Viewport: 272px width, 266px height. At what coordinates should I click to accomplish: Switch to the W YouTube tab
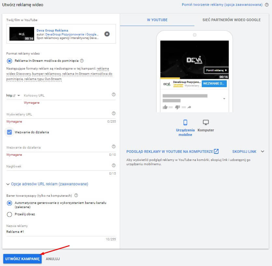tap(157, 20)
